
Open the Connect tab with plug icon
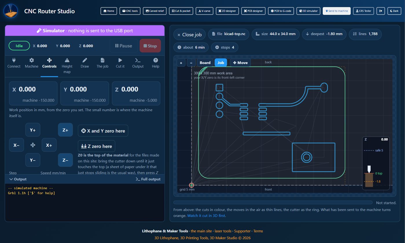[x=14, y=63]
